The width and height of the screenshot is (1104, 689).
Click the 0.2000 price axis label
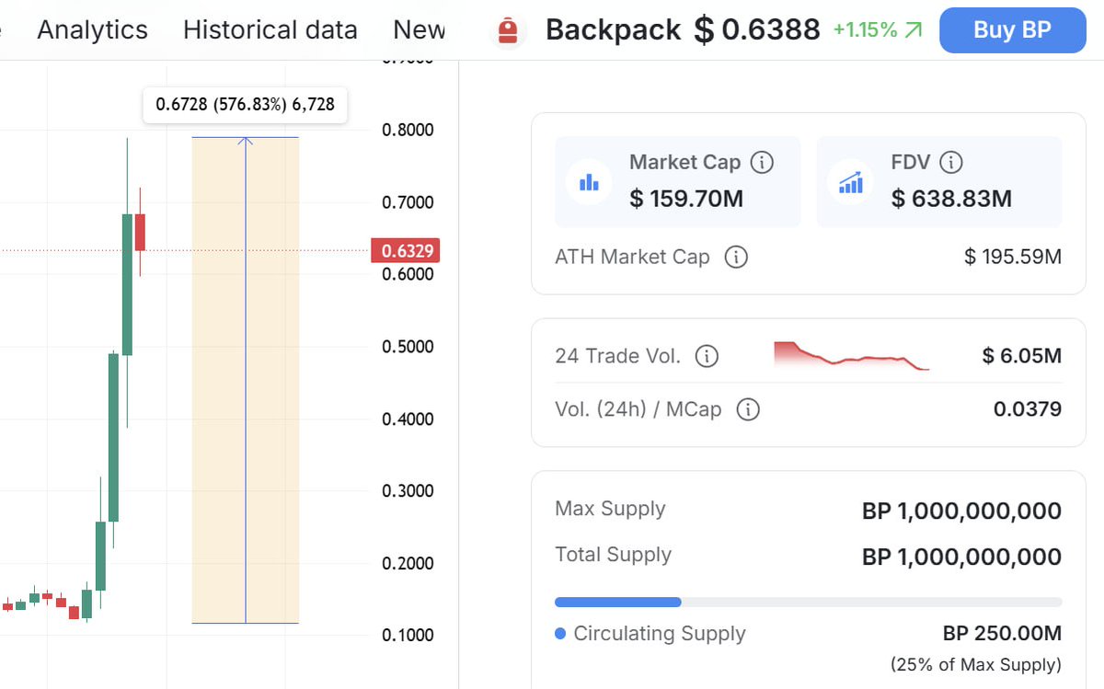pyautogui.click(x=408, y=563)
